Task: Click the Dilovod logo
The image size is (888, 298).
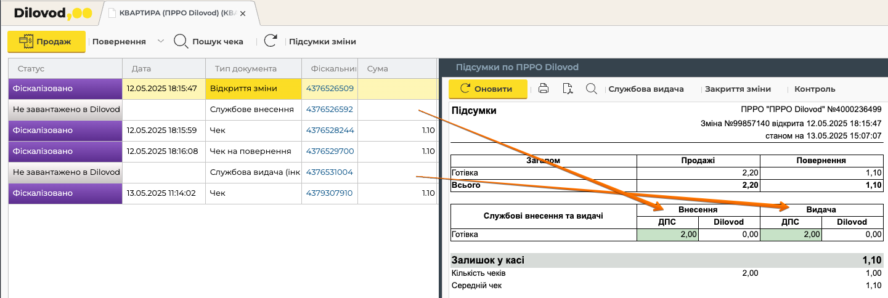Action: (52, 12)
